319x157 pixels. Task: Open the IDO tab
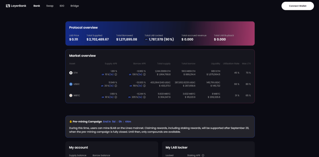[x=62, y=6]
